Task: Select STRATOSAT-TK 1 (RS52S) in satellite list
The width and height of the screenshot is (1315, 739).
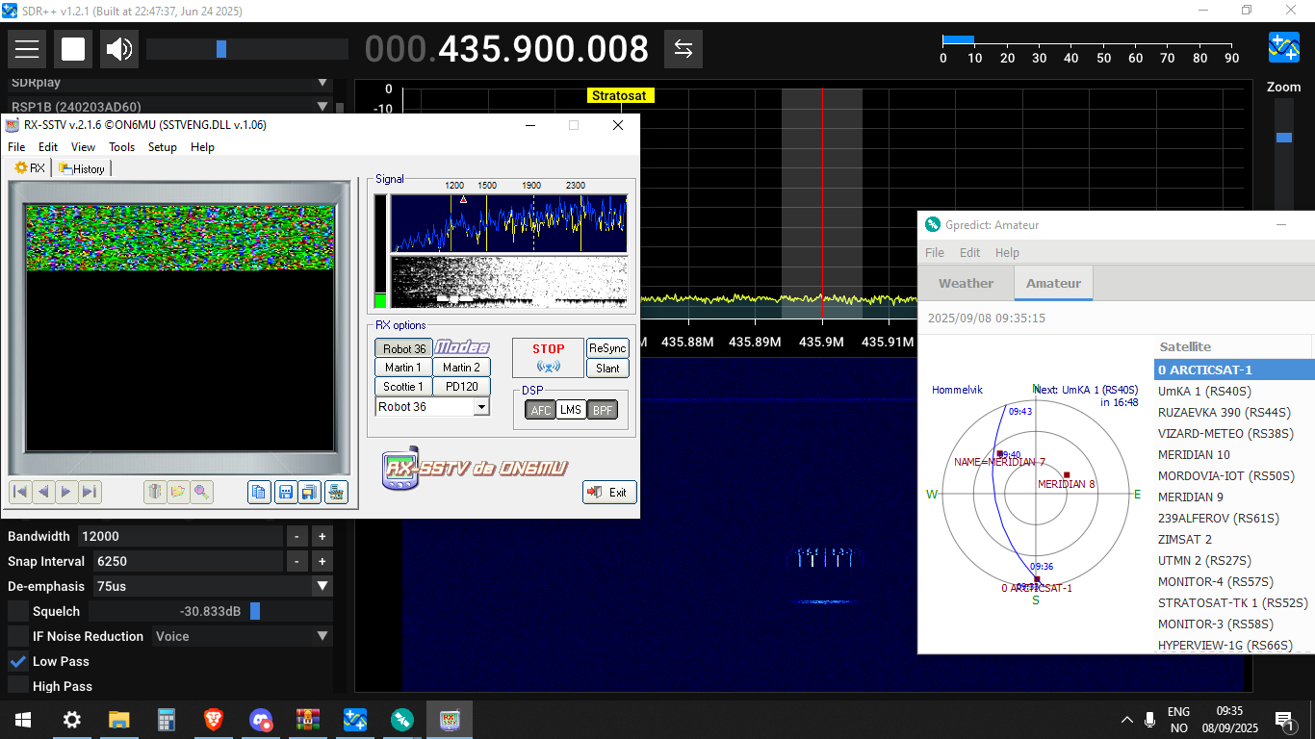Action: click(x=1232, y=602)
